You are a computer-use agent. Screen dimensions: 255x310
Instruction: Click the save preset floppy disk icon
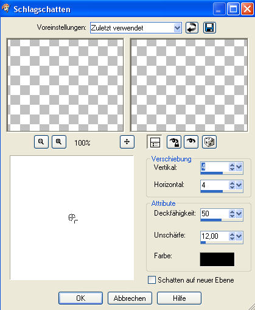point(209,28)
